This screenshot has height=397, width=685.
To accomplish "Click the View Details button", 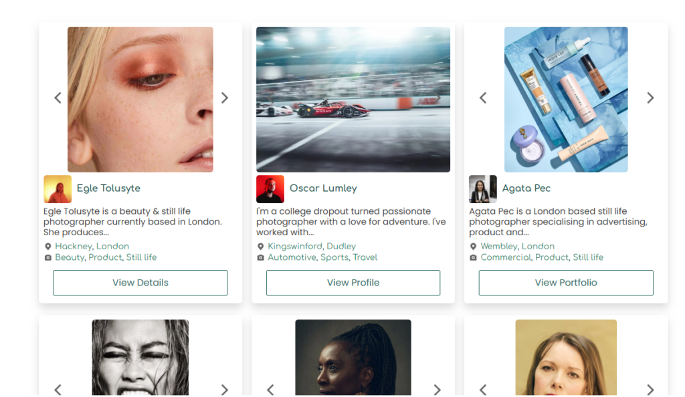I will (x=140, y=283).
